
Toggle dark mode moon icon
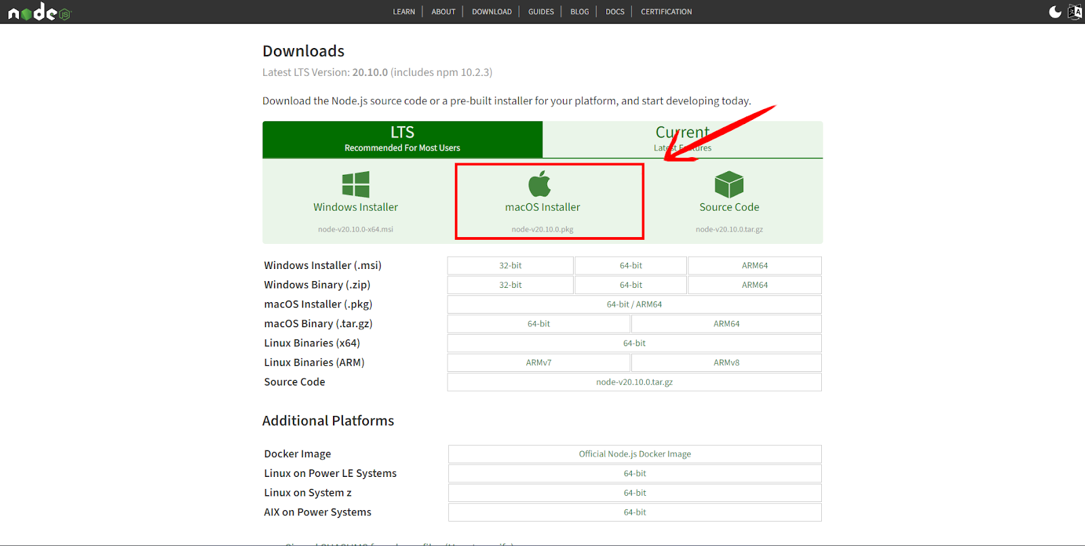coord(1055,12)
